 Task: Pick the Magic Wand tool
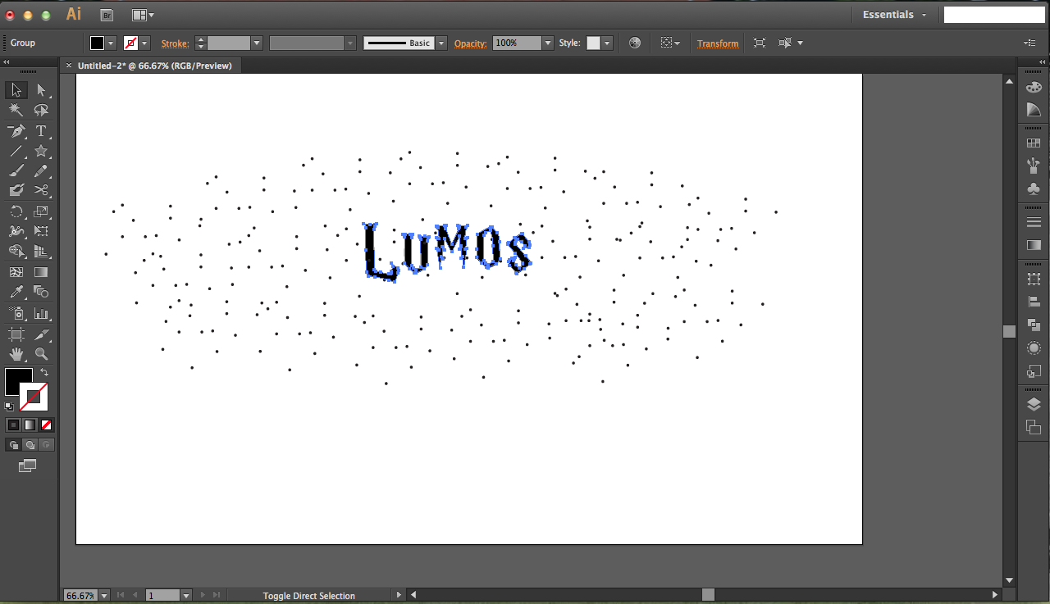[x=16, y=110]
